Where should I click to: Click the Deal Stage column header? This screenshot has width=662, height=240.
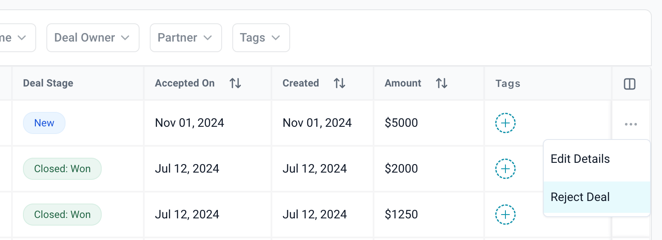48,83
